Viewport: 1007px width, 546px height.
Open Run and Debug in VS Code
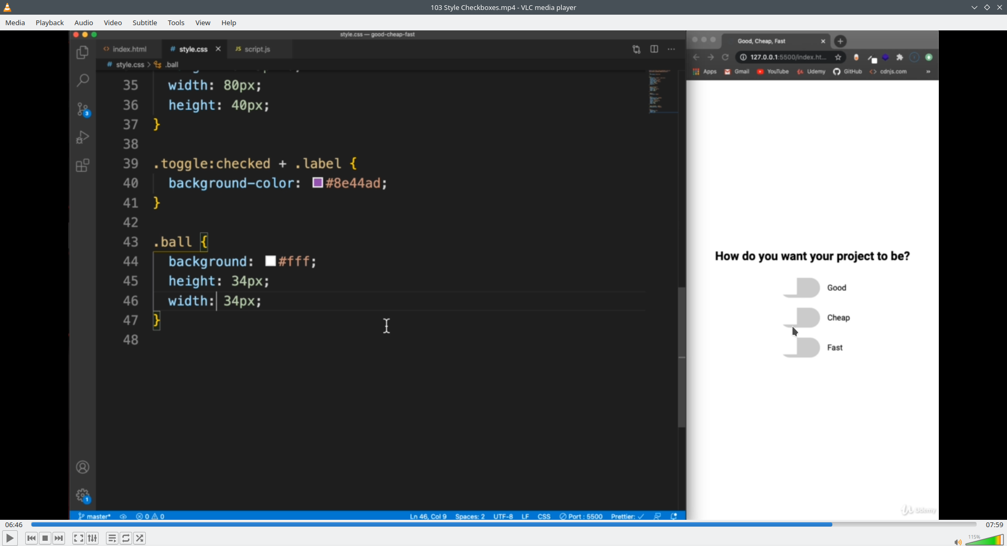tap(82, 137)
